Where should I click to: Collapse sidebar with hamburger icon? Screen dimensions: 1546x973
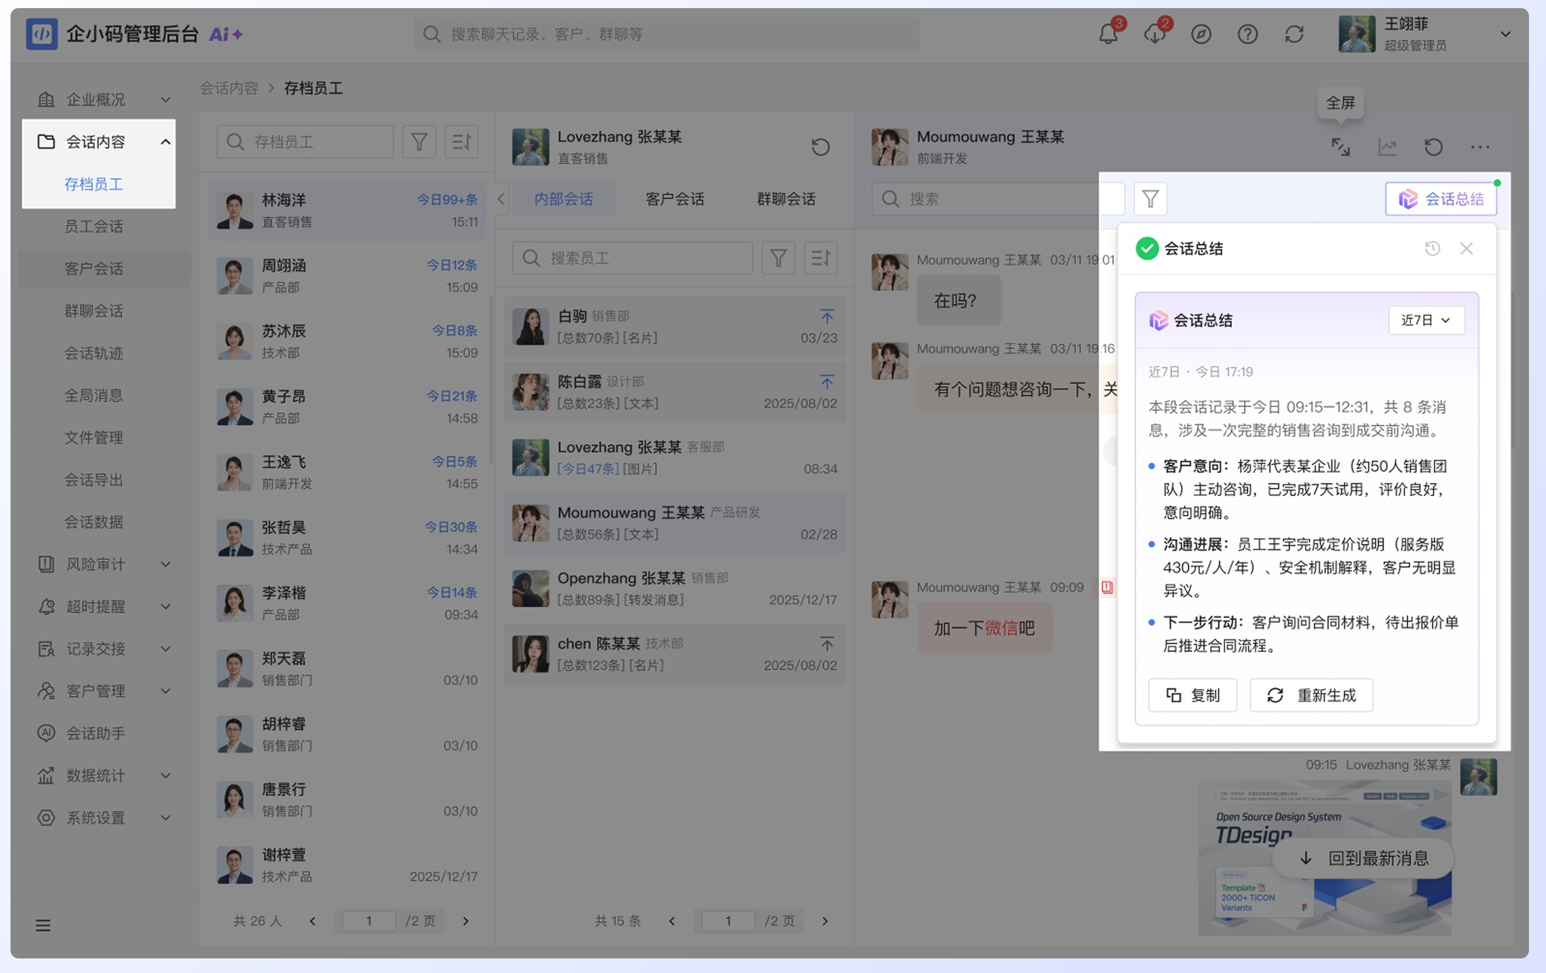(x=43, y=925)
